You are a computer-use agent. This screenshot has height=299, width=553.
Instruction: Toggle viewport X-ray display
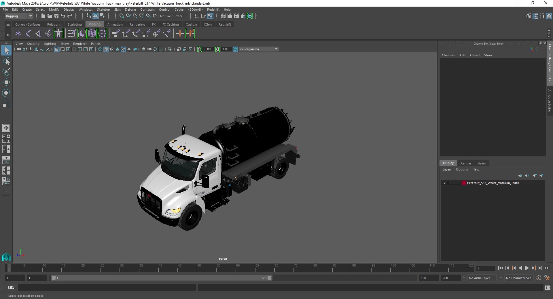(x=179, y=49)
